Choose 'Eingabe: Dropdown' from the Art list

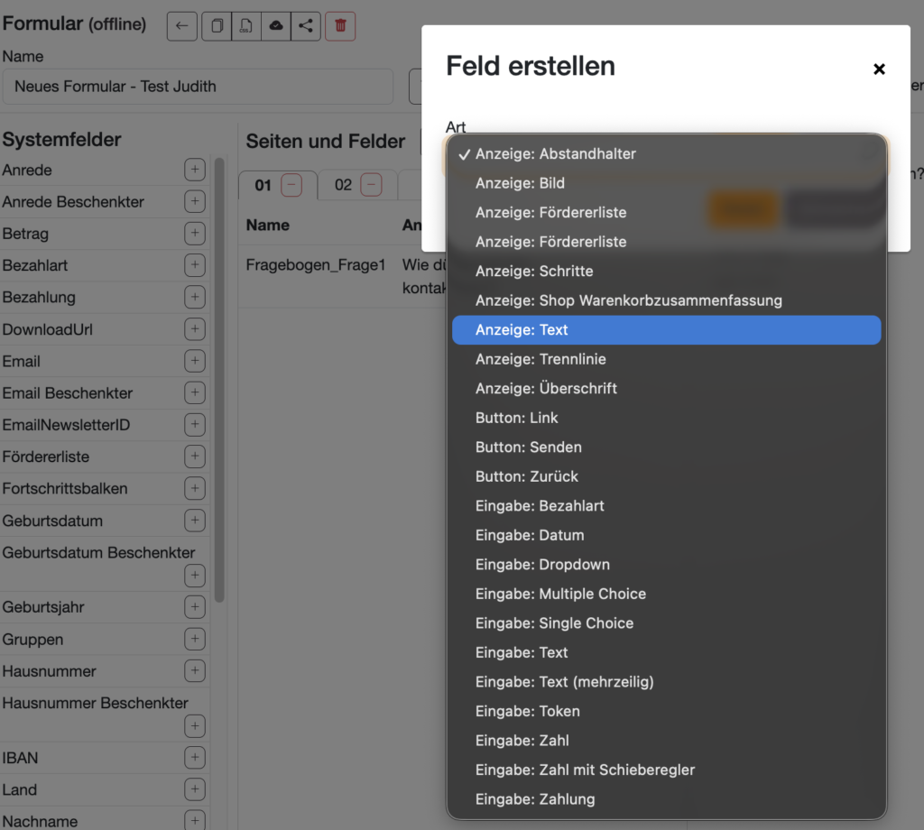pos(666,565)
